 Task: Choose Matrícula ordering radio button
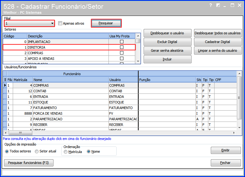[66, 152]
